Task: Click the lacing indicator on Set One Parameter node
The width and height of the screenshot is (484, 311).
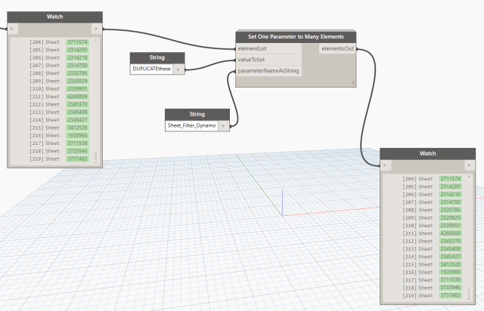Action: coord(353,82)
